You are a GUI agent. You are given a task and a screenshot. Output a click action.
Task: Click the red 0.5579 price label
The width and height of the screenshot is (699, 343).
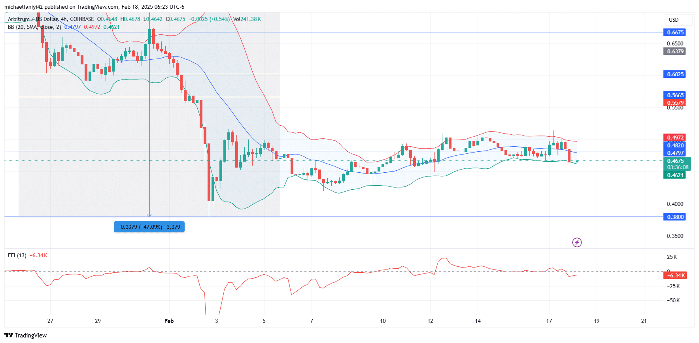[x=674, y=103]
